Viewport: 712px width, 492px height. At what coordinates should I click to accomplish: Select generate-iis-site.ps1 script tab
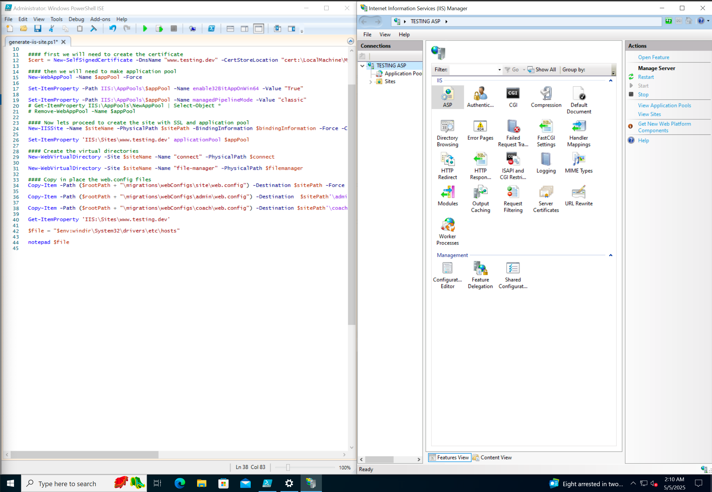(x=33, y=42)
